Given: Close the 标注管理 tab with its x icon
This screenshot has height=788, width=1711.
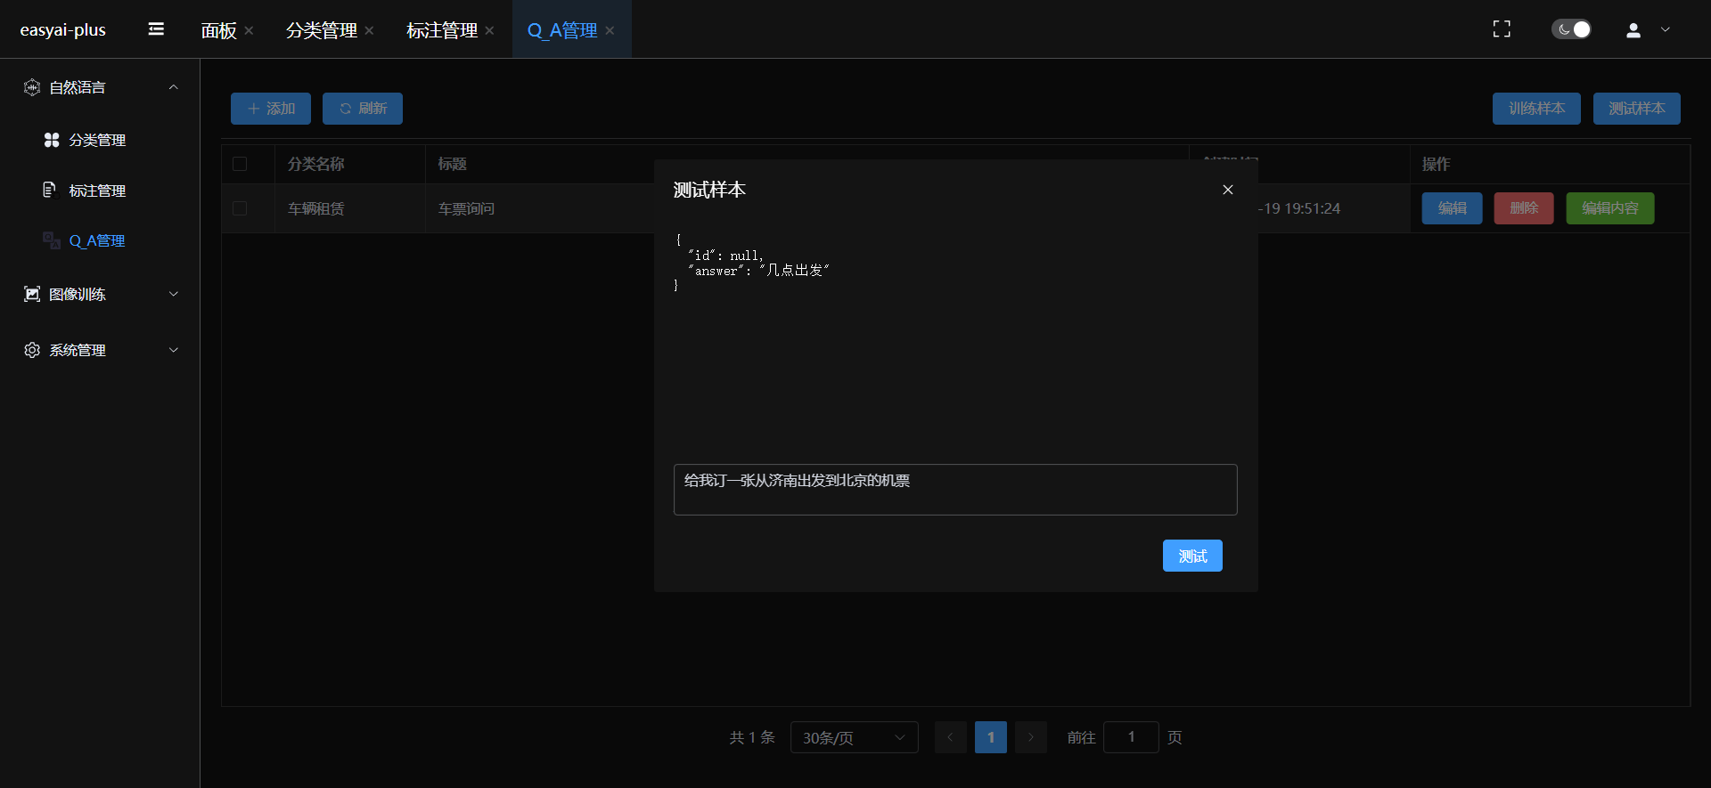Looking at the screenshot, I should click(489, 30).
